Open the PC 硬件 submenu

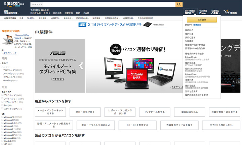pyautogui.click(x=31, y=18)
